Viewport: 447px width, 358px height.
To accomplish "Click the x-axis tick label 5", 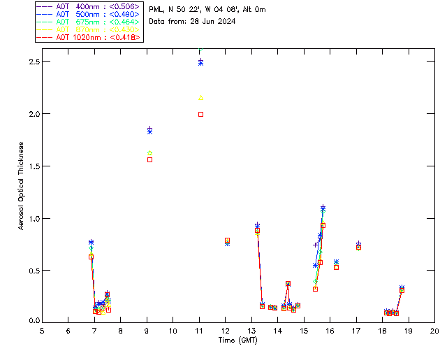I will point(42,331).
